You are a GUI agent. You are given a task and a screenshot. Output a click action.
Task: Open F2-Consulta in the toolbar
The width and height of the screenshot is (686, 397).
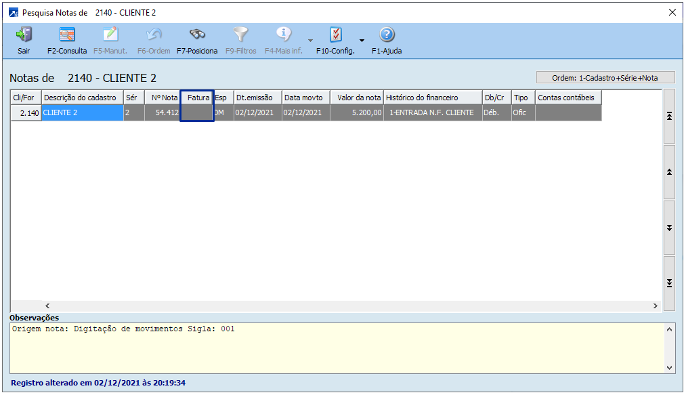coord(67,35)
